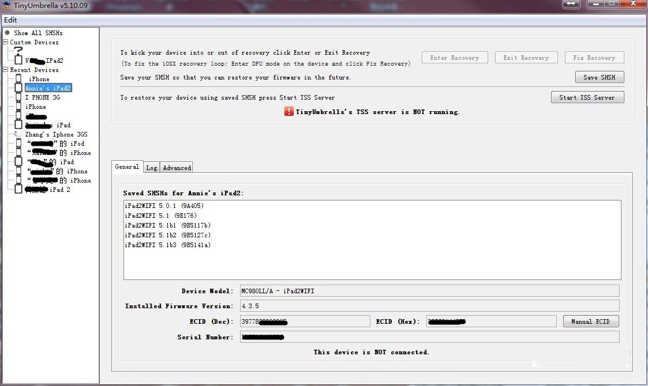The height and width of the screenshot is (386, 648).
Task: Click device icon beside IPad2 custom device
Action: (x=18, y=60)
